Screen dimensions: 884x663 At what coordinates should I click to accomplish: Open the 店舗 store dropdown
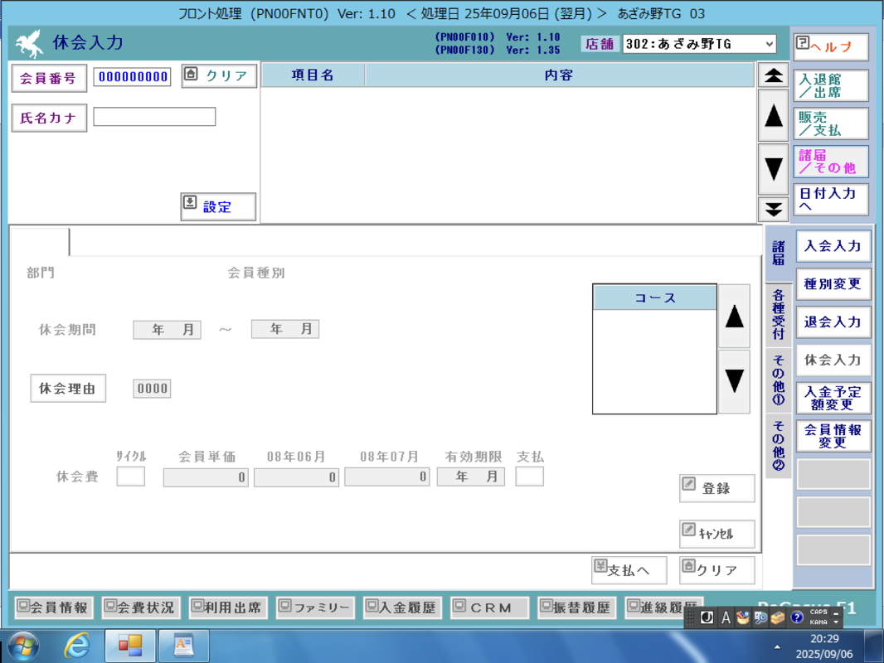(x=700, y=44)
